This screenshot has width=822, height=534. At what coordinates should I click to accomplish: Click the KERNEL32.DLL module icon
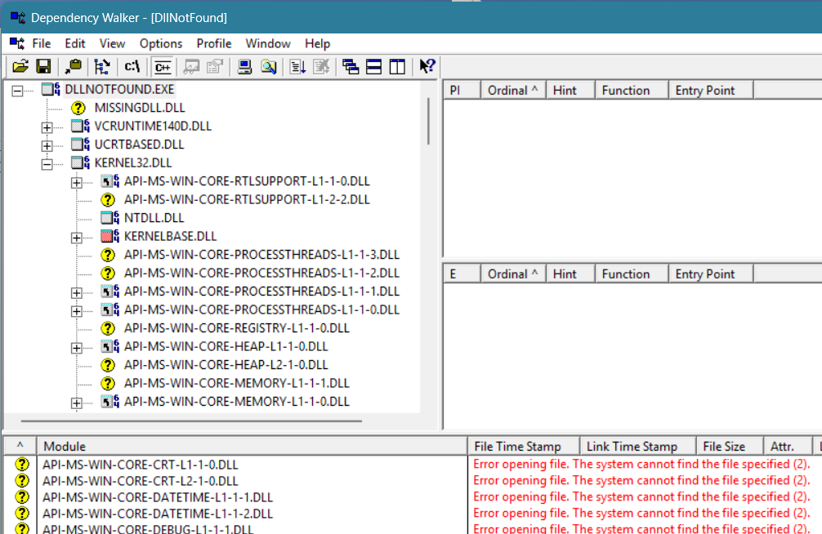point(80,162)
